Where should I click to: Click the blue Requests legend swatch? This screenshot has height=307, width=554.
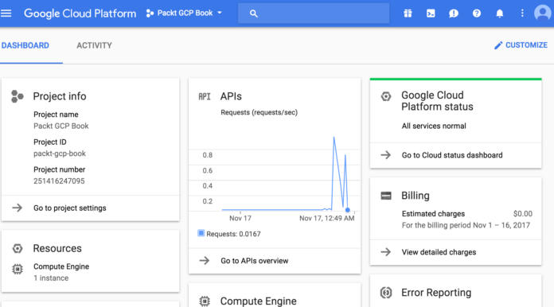pos(201,233)
